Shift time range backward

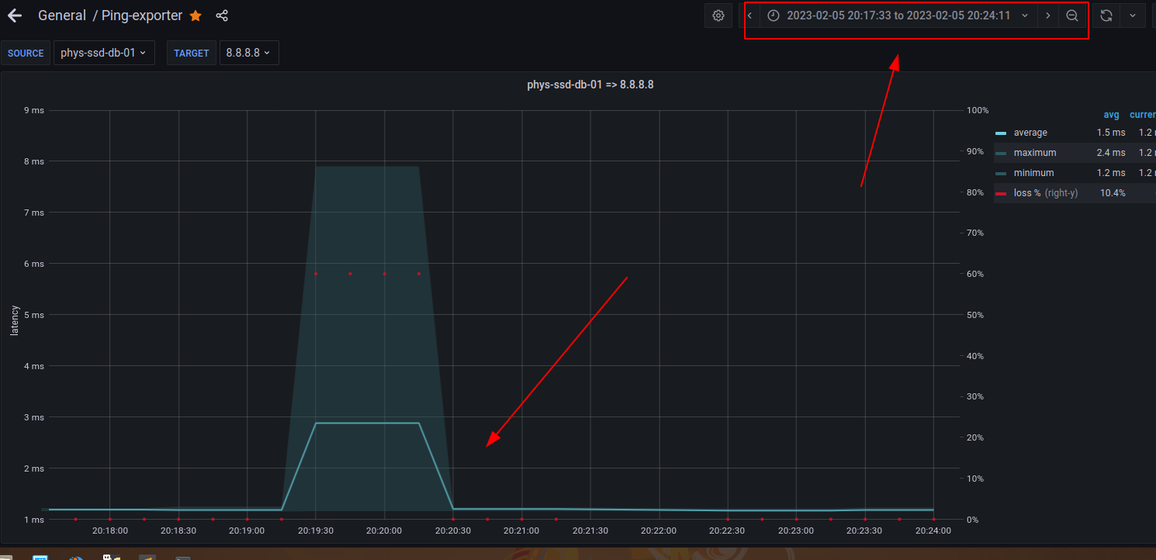(749, 16)
